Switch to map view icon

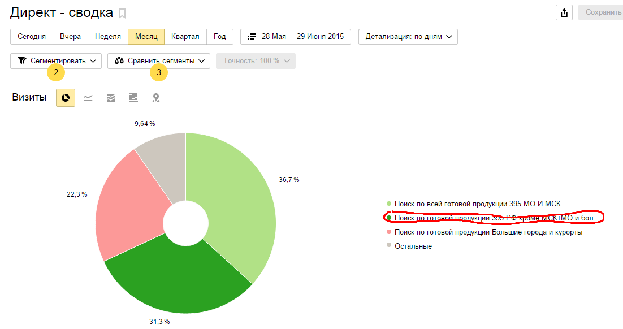click(156, 98)
